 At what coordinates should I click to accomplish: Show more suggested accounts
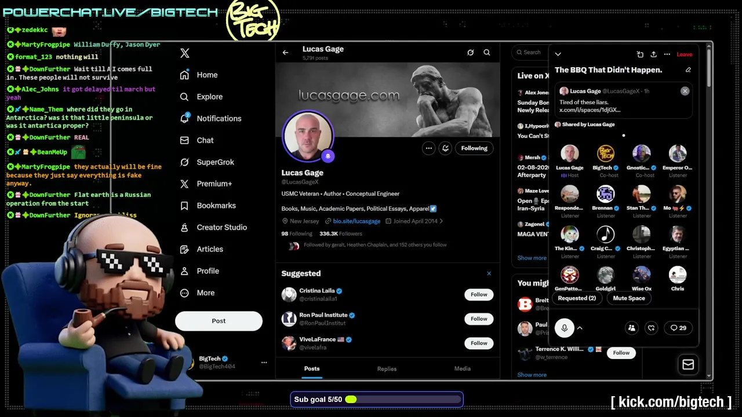[532, 375]
